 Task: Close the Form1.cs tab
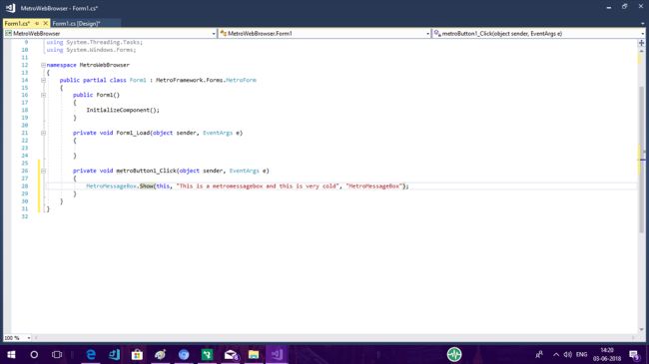coord(46,24)
